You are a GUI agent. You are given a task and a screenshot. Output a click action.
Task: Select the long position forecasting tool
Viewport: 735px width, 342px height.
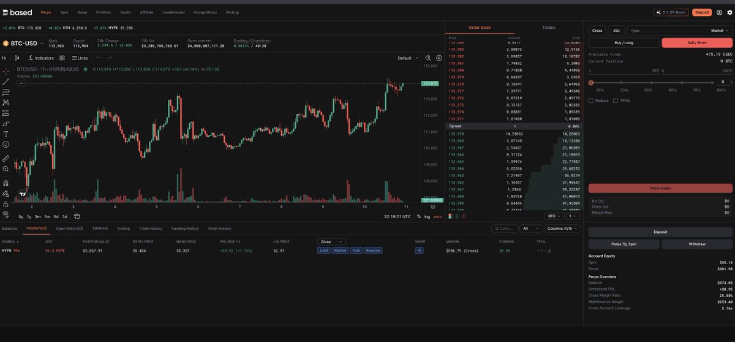6,113
